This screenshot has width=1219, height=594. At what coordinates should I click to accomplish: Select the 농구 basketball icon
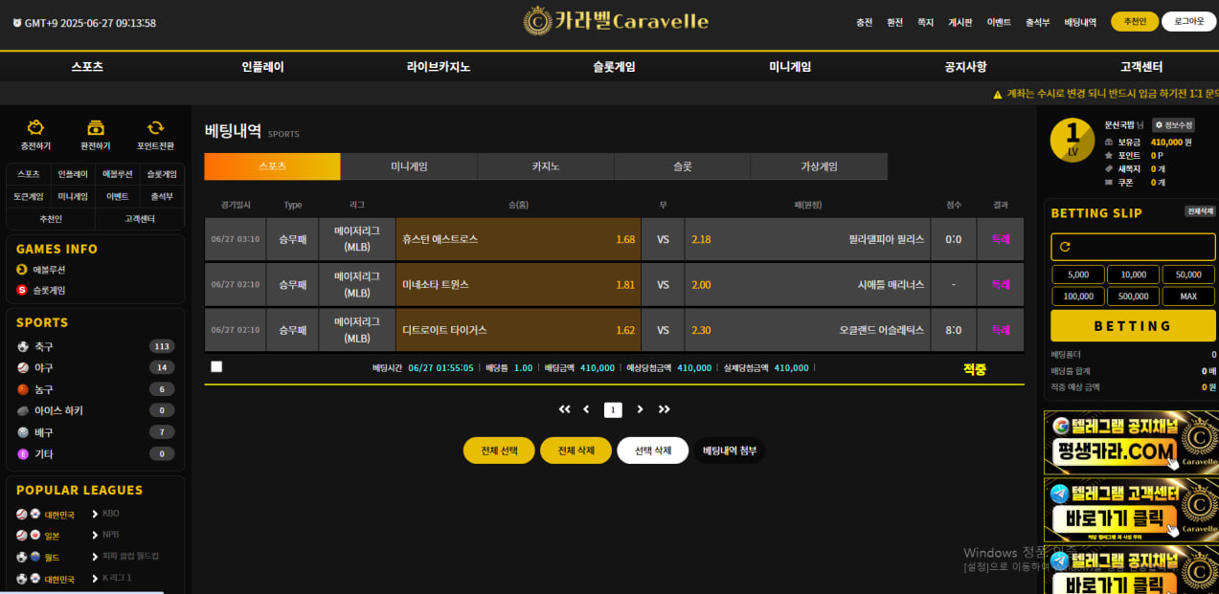23,389
